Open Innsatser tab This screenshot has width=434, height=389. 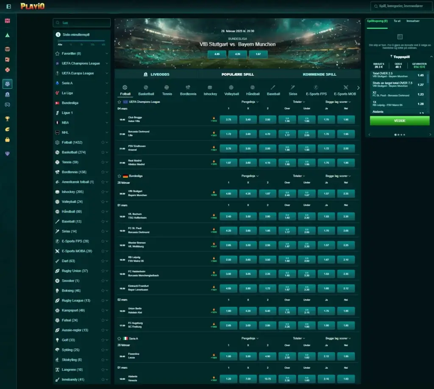[413, 21]
